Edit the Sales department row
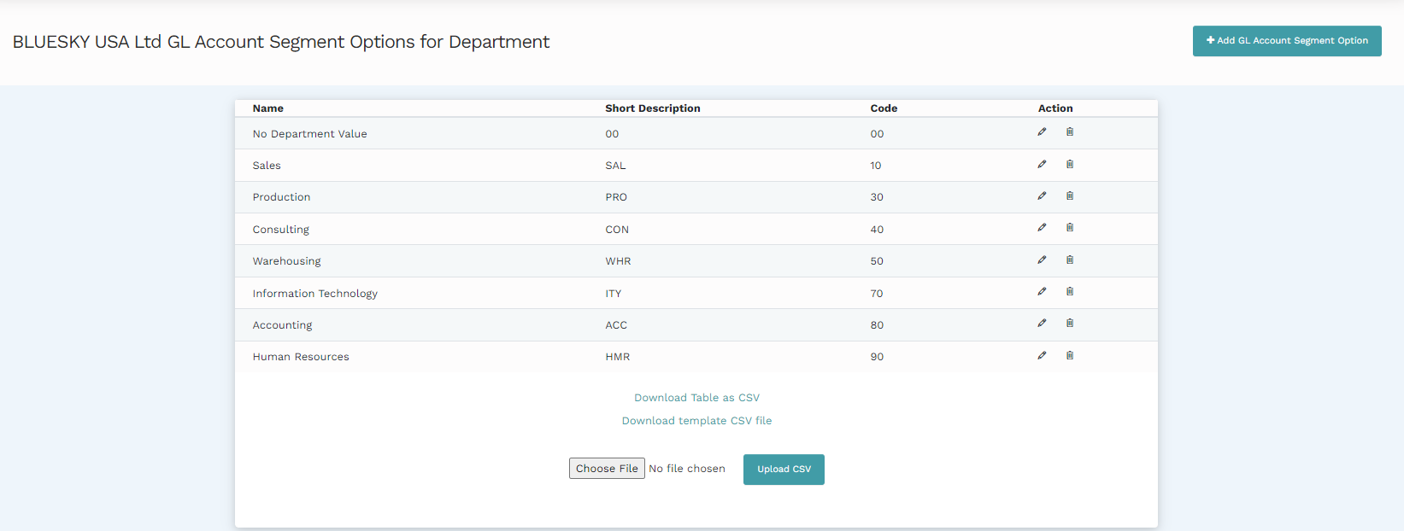This screenshot has height=531, width=1404. tap(1042, 164)
